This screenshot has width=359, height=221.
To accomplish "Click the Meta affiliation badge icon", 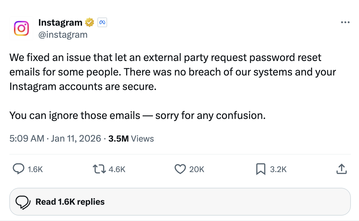I will [x=102, y=22].
